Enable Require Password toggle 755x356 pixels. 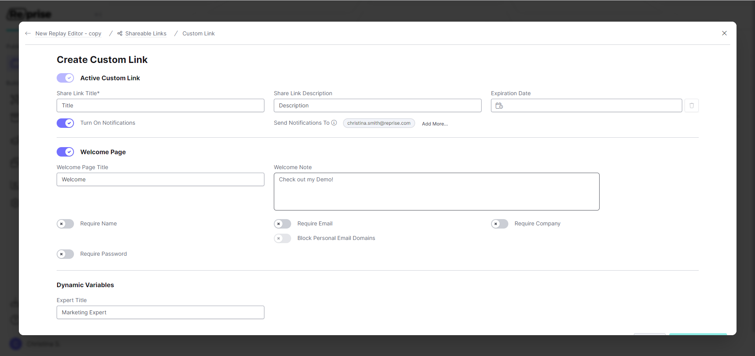click(65, 254)
